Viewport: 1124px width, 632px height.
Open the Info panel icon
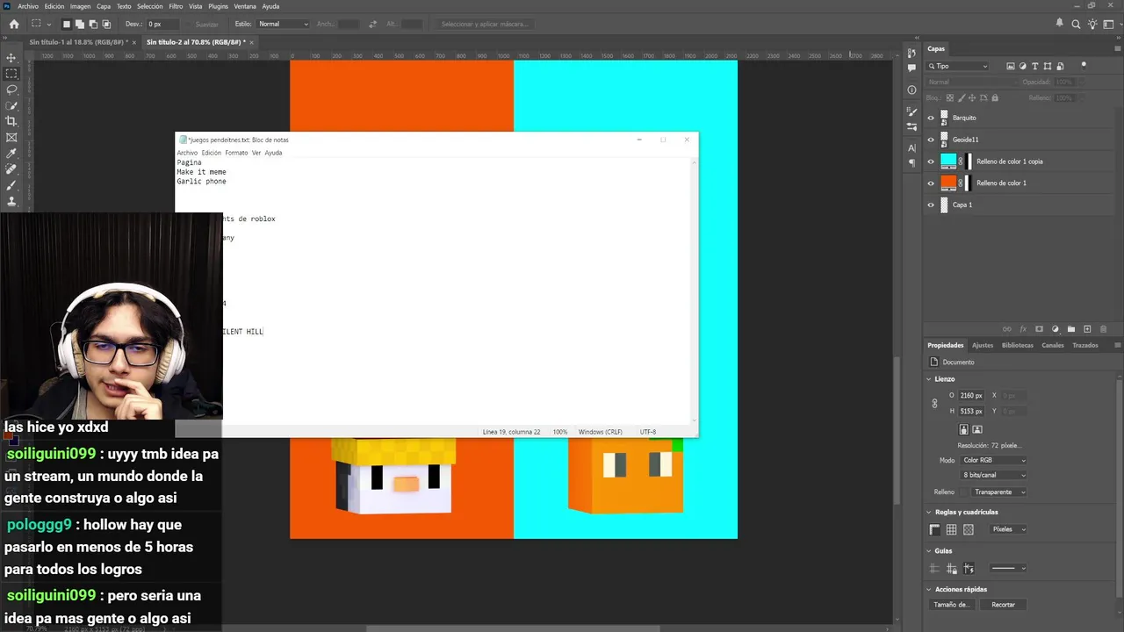click(x=911, y=90)
